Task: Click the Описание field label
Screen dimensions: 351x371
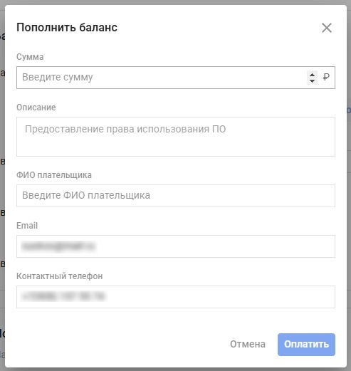Action: (x=36, y=108)
